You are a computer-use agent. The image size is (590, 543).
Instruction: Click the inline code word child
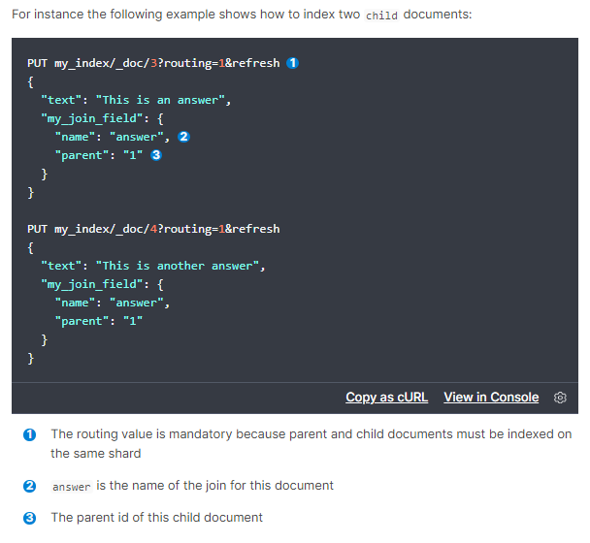381,16
